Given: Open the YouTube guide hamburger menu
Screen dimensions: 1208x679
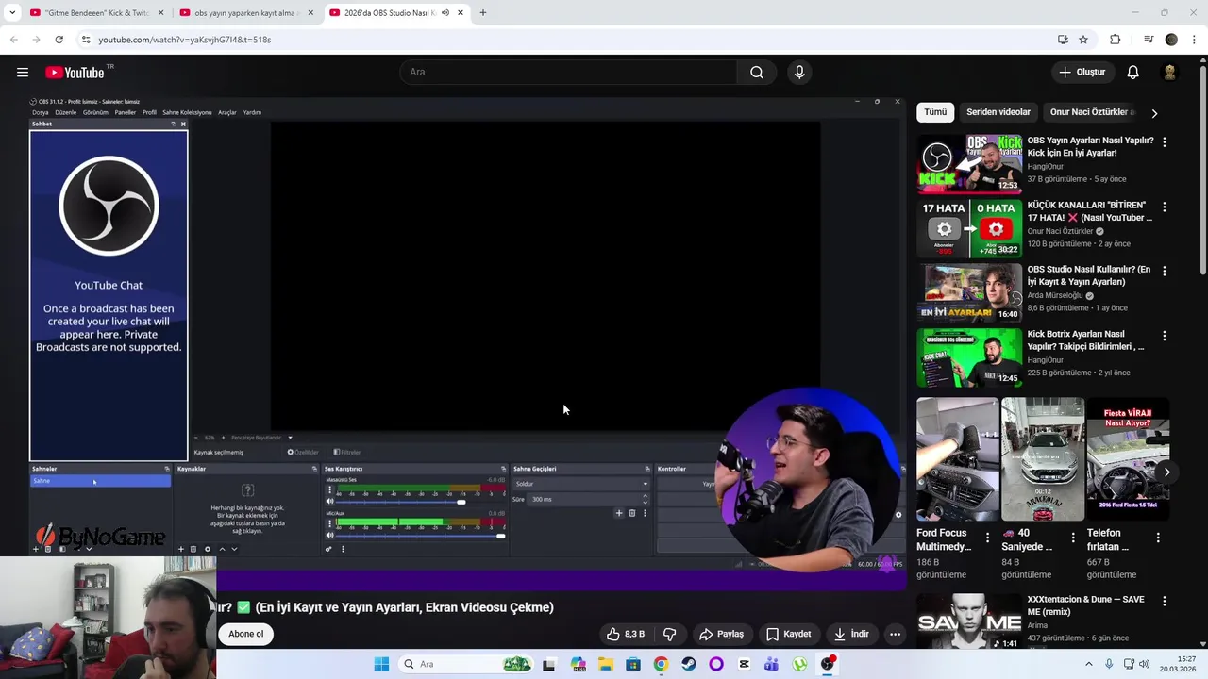Looking at the screenshot, I should (x=23, y=73).
